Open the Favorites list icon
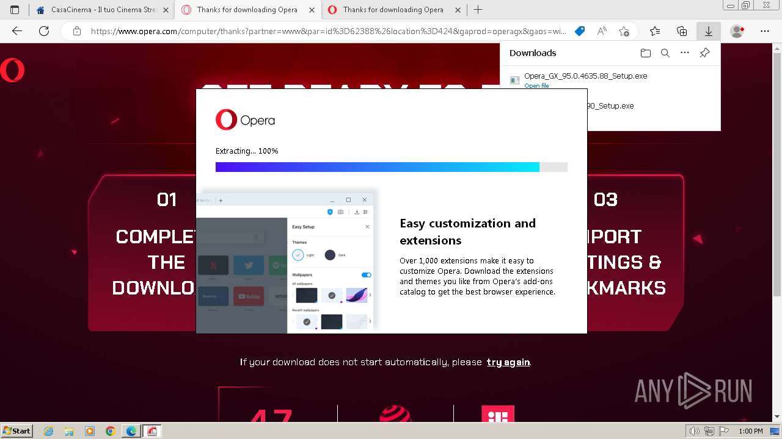This screenshot has height=439, width=782. [x=655, y=31]
